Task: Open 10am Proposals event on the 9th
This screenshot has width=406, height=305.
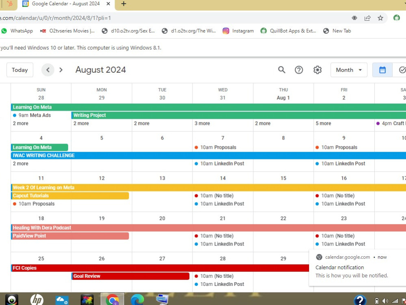Action: (336, 147)
